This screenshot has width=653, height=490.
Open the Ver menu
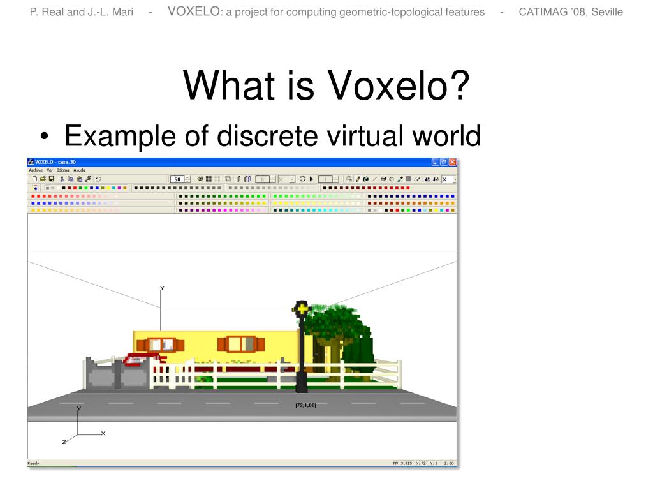click(x=50, y=170)
